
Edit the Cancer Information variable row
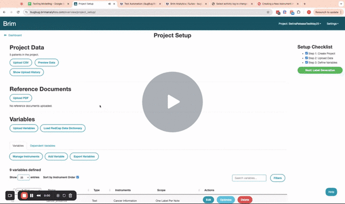coord(208,200)
